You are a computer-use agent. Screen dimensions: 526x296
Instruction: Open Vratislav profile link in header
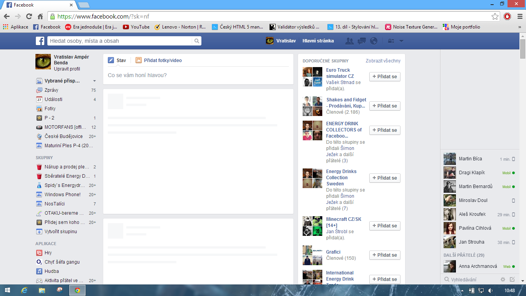pyautogui.click(x=281, y=41)
